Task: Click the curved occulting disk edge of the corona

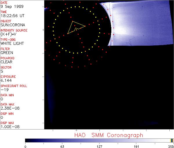Action: pyautogui.click(x=110, y=27)
